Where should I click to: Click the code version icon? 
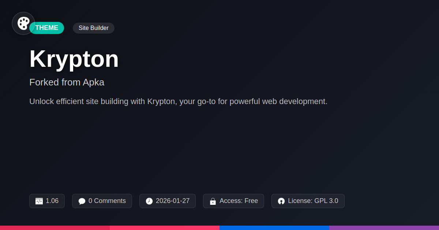pos(39,201)
